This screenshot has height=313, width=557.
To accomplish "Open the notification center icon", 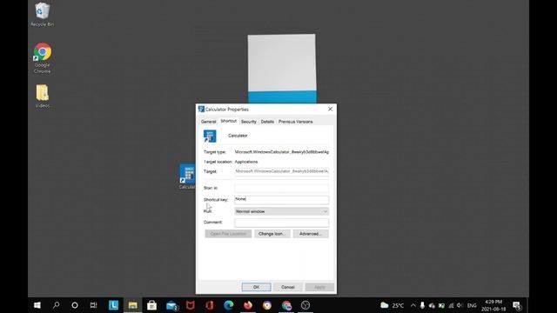I will pyautogui.click(x=517, y=305).
